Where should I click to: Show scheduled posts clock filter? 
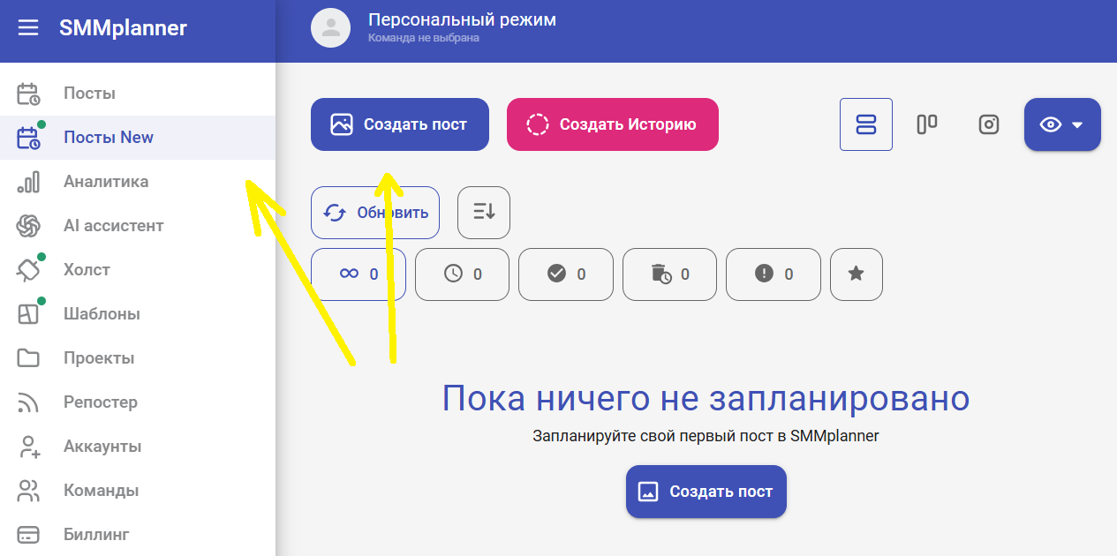point(462,274)
